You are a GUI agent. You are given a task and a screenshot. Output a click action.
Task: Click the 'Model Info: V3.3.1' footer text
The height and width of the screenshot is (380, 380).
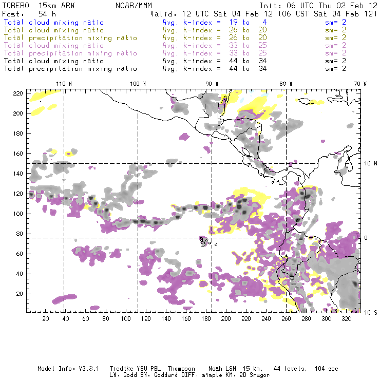pyautogui.click(x=68, y=369)
